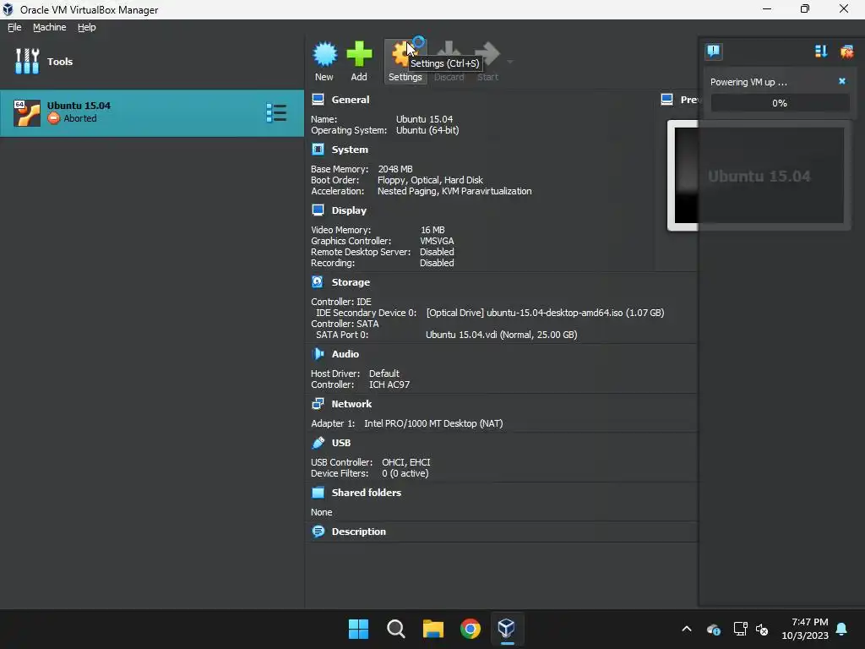Open File Explorer from the taskbar

pyautogui.click(x=433, y=629)
